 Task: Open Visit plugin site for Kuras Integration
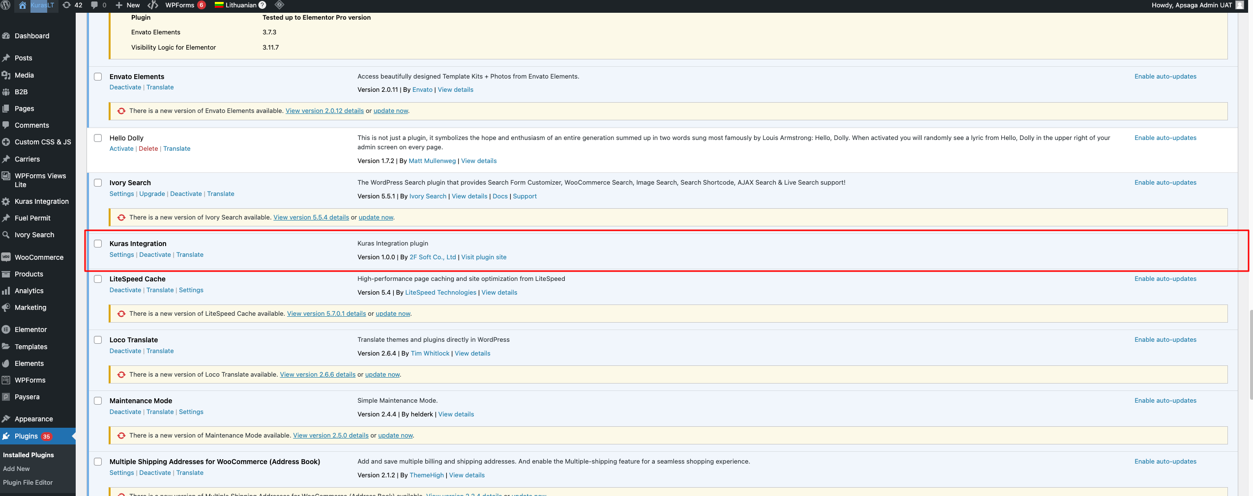483,257
